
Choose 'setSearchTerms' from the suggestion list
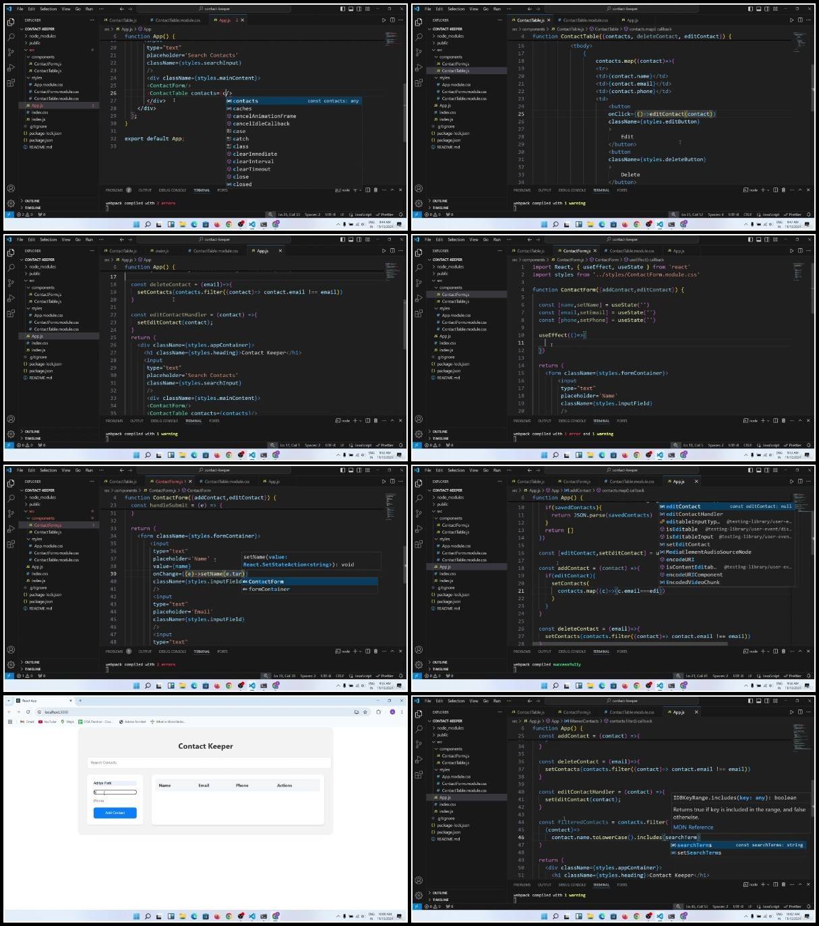[x=738, y=852]
